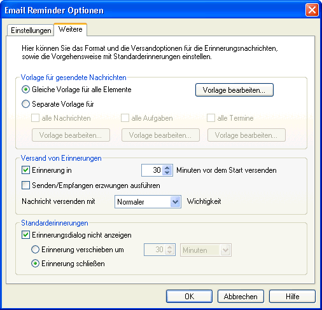
Task: Open Hilfe for this dialog
Action: tap(292, 296)
